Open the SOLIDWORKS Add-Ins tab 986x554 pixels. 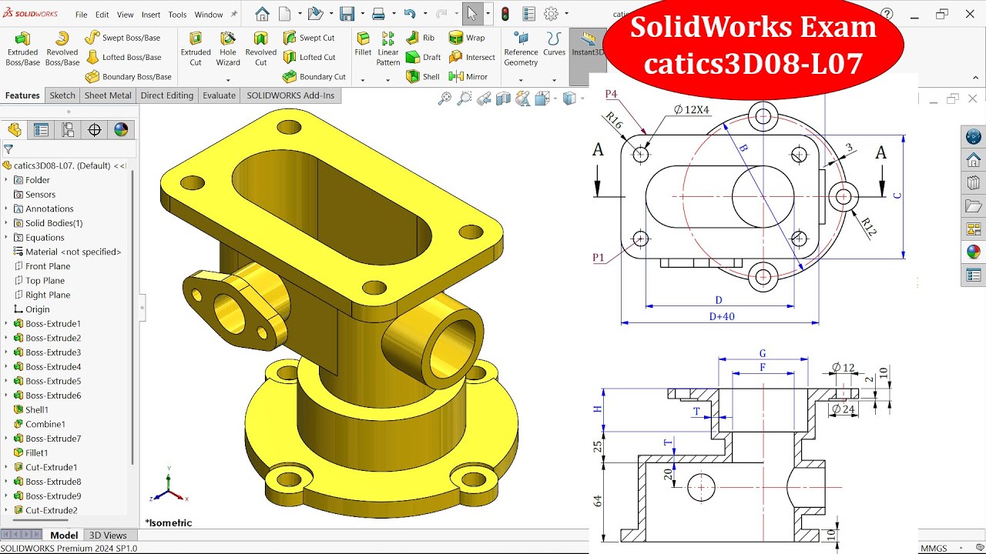click(290, 95)
